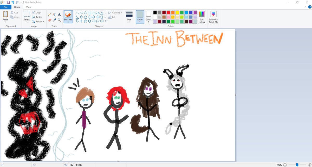Open the shape Outline dropdown
Image resolution: width=312 pixels, height=167 pixels.
[x=115, y=13]
